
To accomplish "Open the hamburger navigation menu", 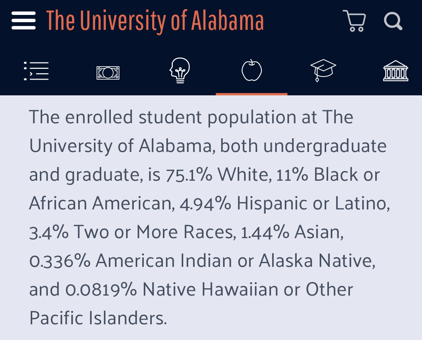I will [23, 21].
